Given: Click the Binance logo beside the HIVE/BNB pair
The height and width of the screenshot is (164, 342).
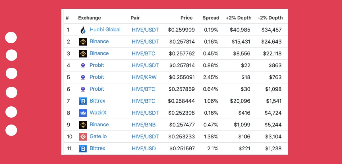Looking at the screenshot, I should coord(83,125).
